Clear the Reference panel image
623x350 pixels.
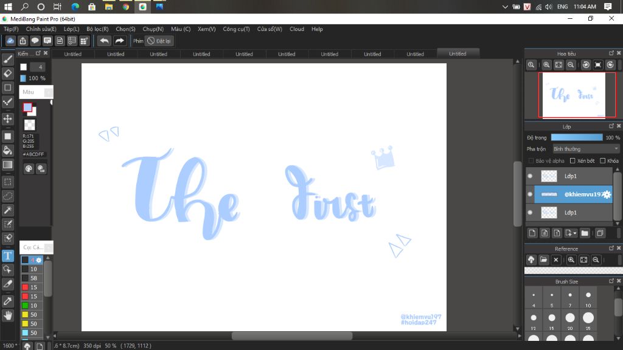[x=556, y=260]
